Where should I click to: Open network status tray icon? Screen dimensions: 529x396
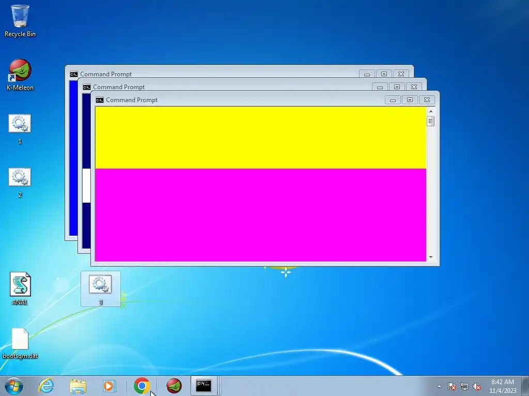(464, 386)
